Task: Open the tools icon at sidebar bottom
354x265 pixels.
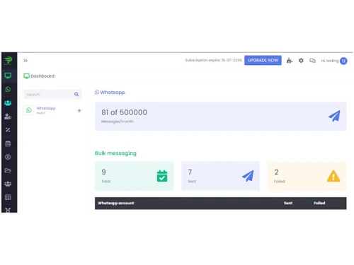Action: tap(8, 210)
